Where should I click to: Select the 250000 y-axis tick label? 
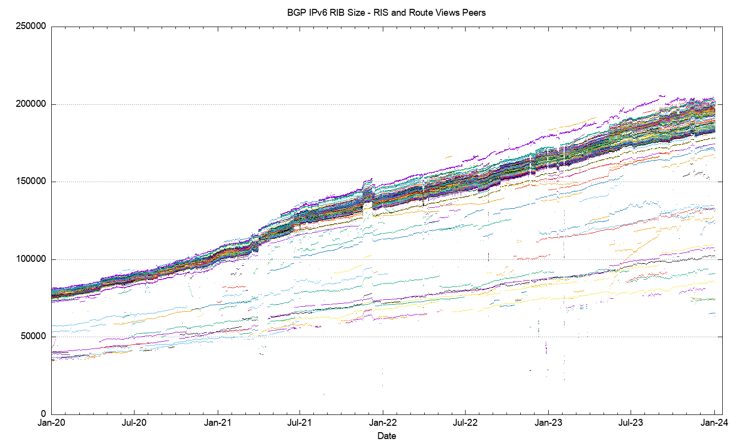point(31,27)
